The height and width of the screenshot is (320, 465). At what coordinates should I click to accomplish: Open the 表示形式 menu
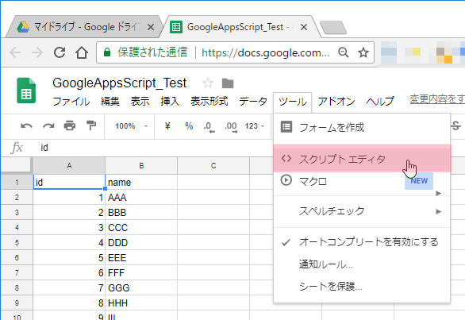(209, 102)
